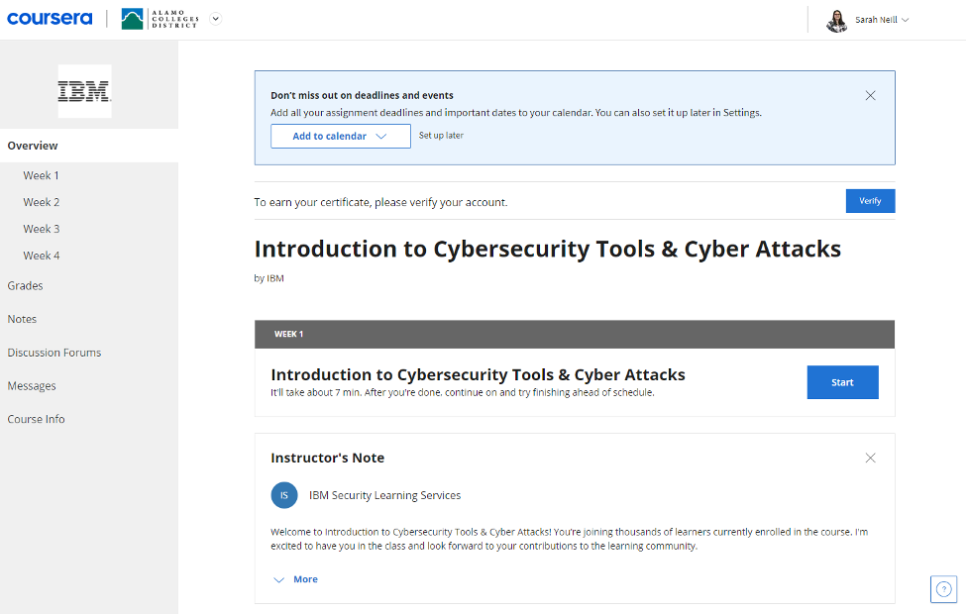Open the organization switcher chevron
The image size is (968, 614).
216,18
